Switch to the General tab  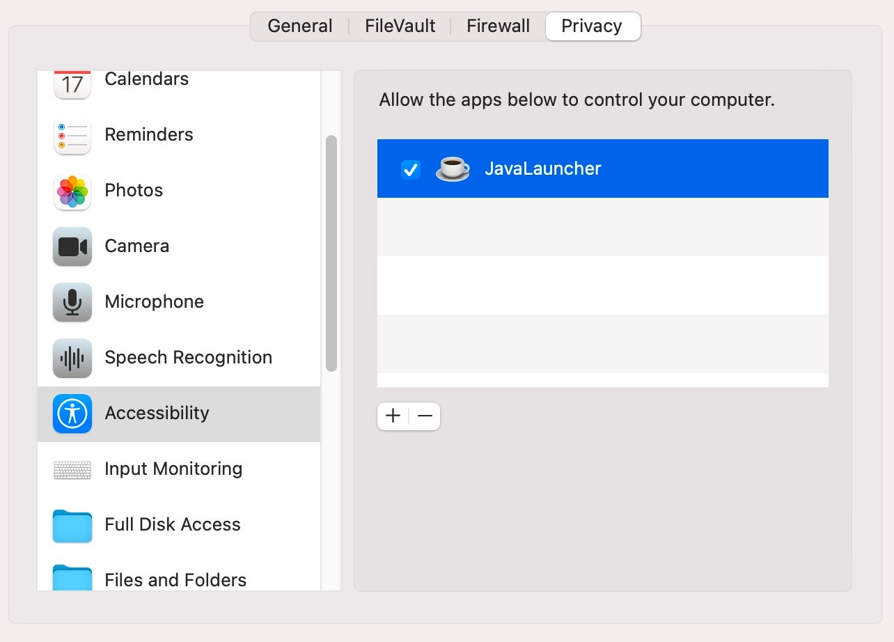click(x=299, y=26)
